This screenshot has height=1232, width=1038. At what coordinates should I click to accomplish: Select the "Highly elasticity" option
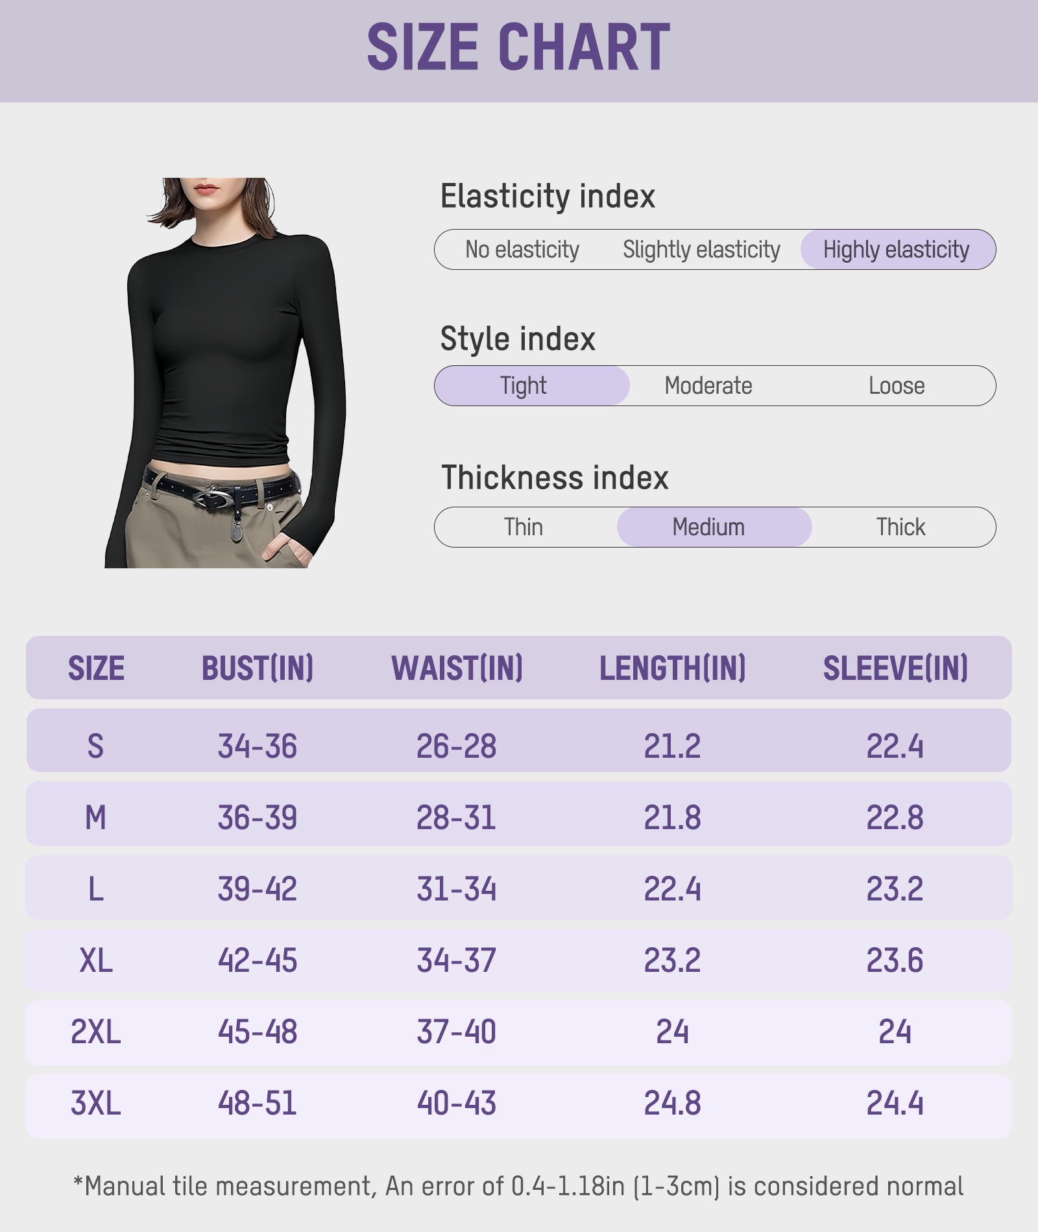point(897,250)
